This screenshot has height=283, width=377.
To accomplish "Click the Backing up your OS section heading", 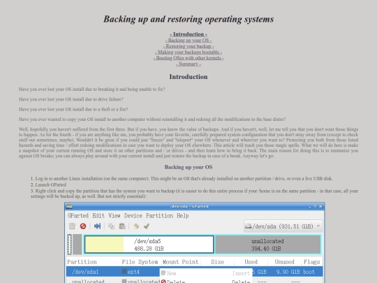I will click(x=188, y=167).
